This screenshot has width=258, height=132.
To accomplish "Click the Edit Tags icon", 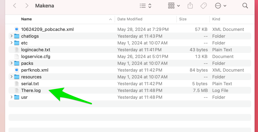I will point(204,6).
